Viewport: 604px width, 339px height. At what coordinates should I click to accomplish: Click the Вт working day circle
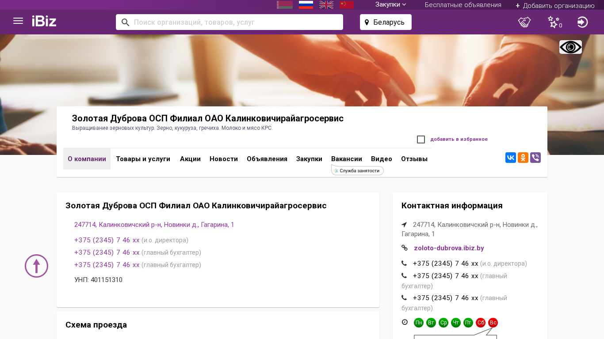431,323
